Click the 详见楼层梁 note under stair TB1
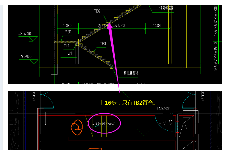The width and height of the screenshot is (240, 150). point(131,73)
